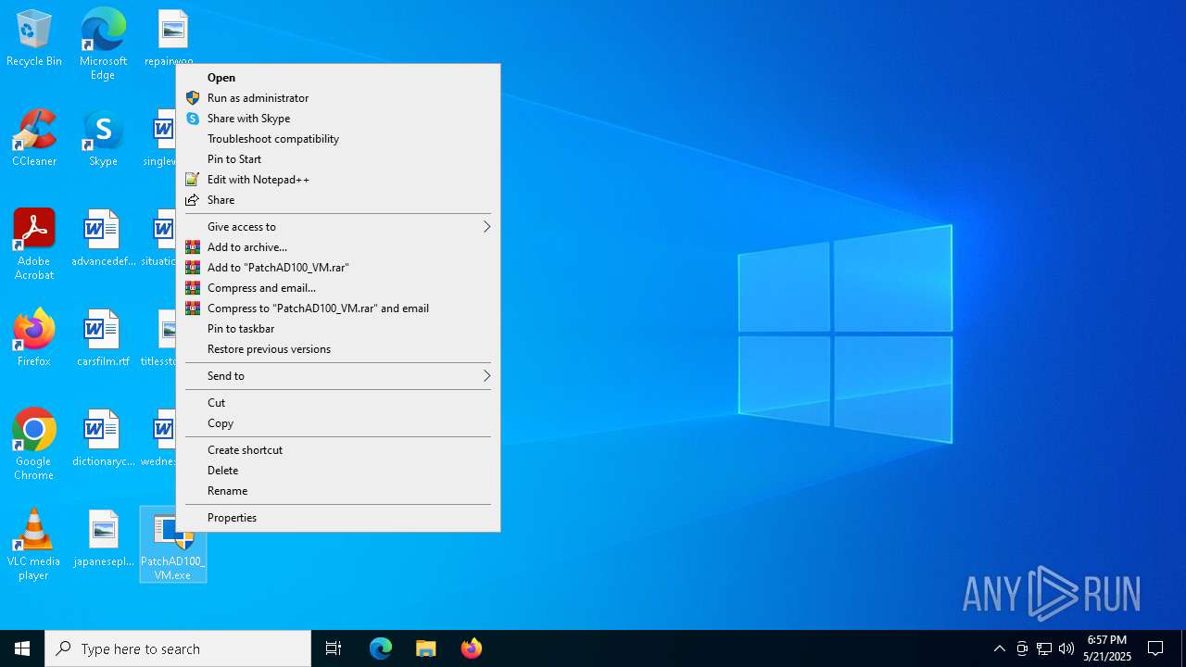The height and width of the screenshot is (667, 1186).
Task: Choose Delete from the context menu
Action: click(338, 471)
